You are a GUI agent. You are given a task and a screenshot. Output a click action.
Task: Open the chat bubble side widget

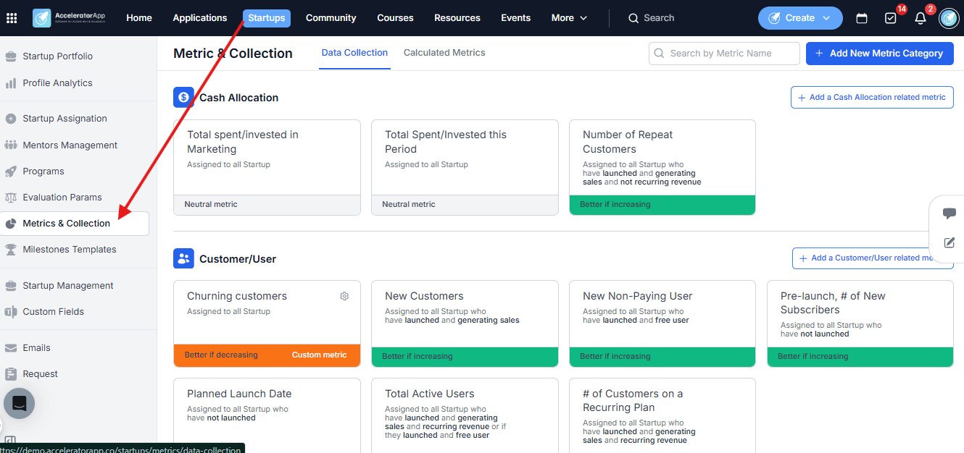coord(949,213)
